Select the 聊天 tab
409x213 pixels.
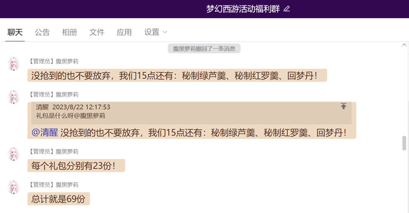pyautogui.click(x=15, y=32)
